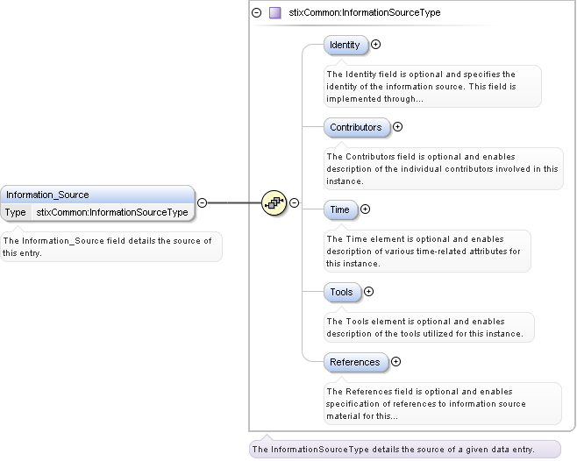Click the sequence compositor icon

click(x=274, y=202)
